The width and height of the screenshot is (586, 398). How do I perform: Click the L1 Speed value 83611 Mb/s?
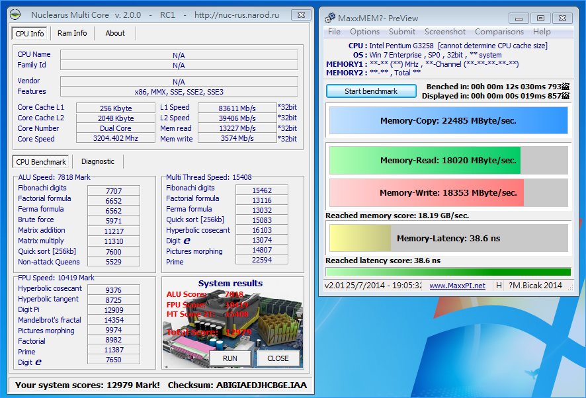pos(237,108)
